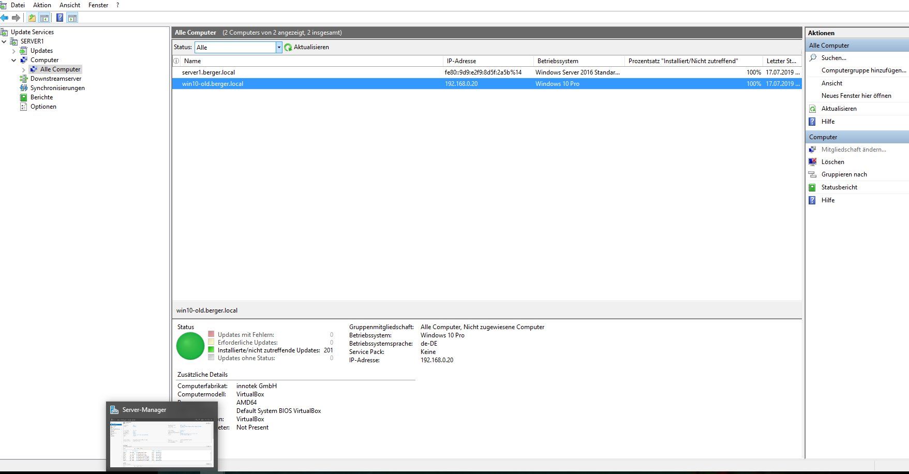Image resolution: width=909 pixels, height=474 pixels.
Task: Select the Computer node in tree
Action: click(44, 60)
